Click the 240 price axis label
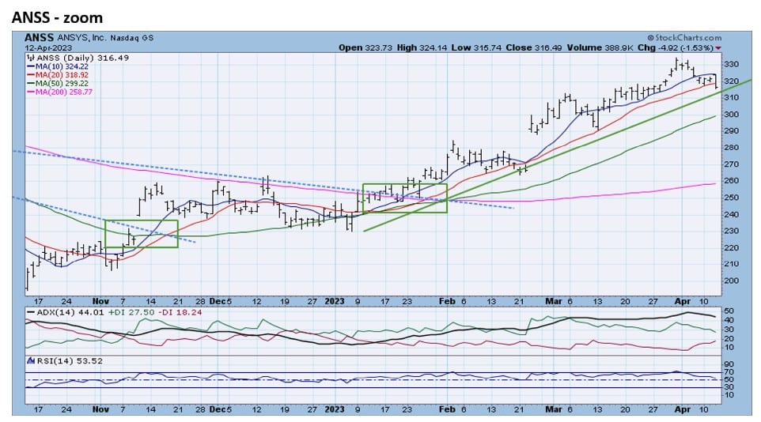This screenshot has width=761, height=422. click(x=732, y=214)
